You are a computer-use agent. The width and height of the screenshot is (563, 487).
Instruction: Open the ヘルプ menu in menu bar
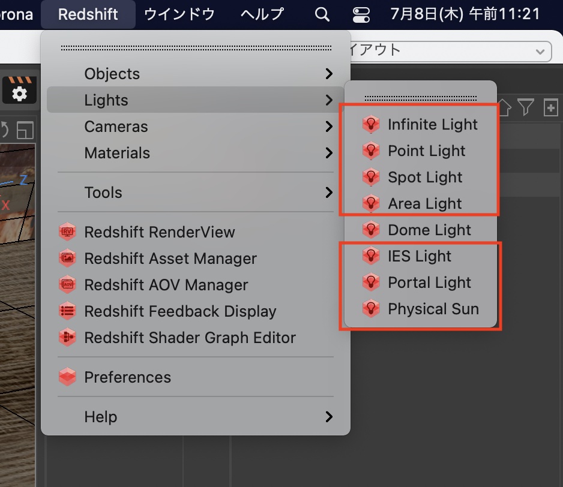pos(262,14)
